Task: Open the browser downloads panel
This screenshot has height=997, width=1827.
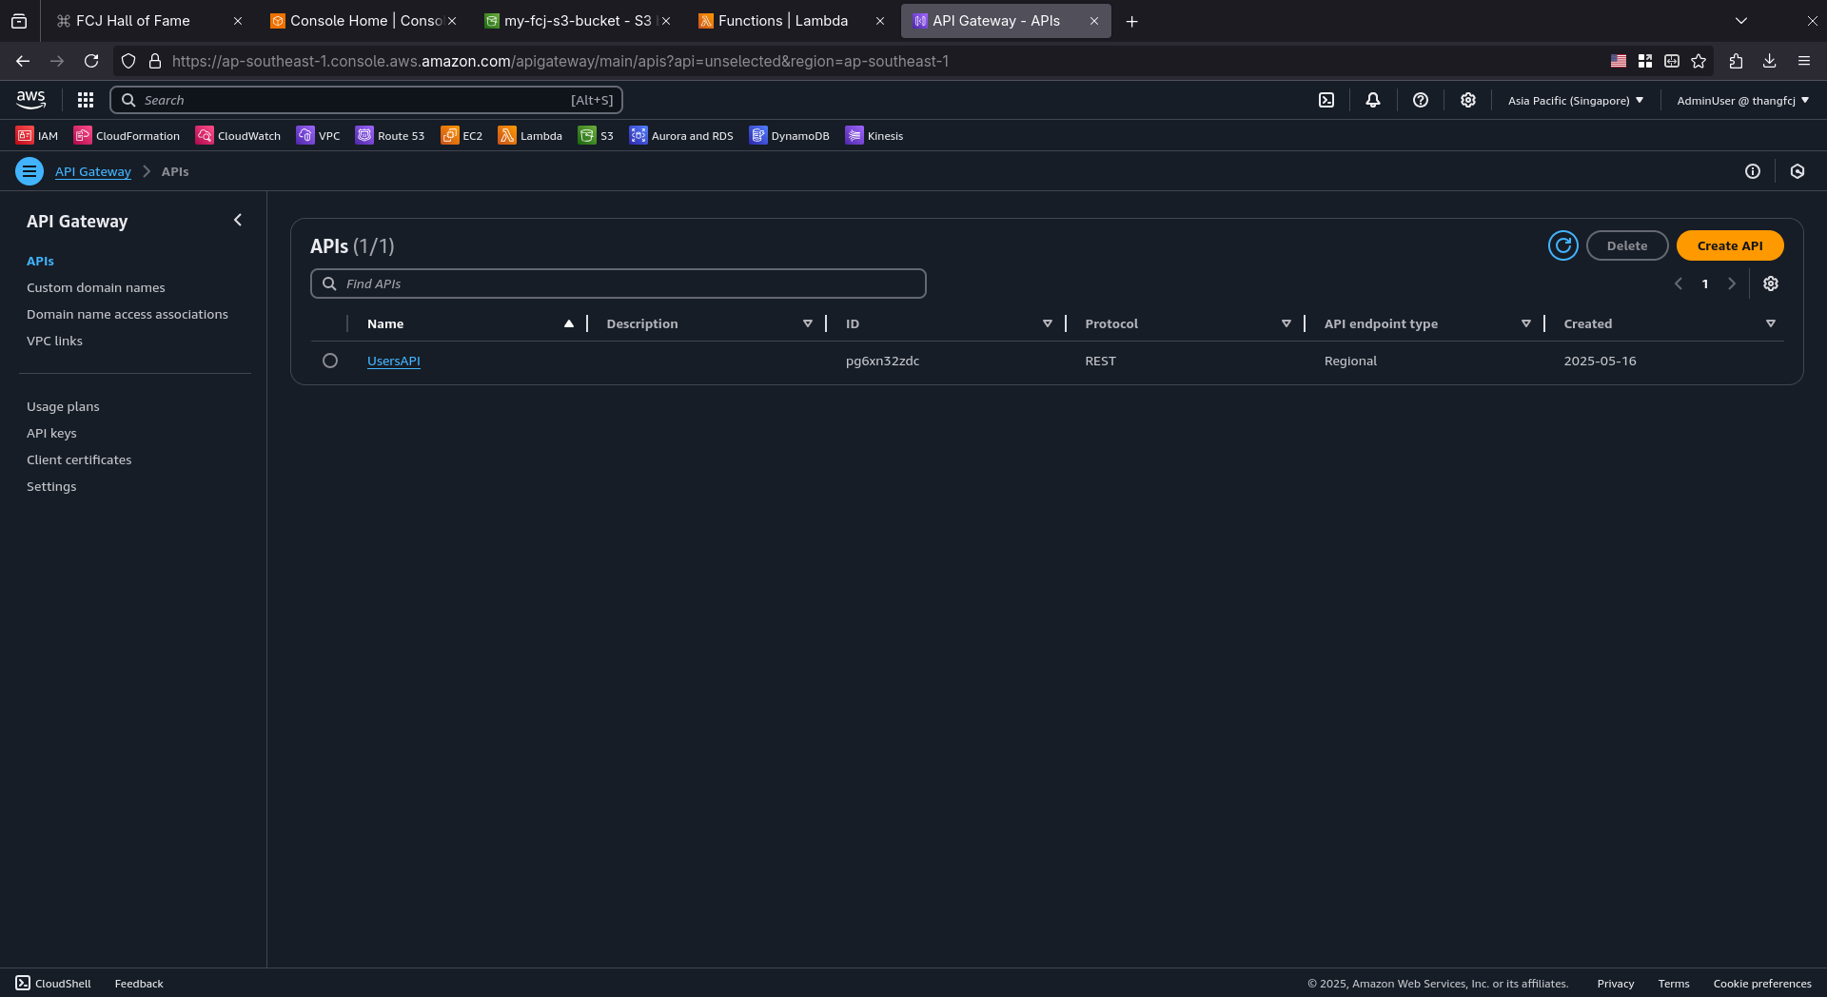Action: (1770, 61)
